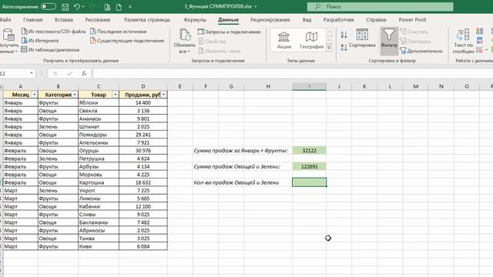Expand the data types gallery arrow

pos(329,48)
